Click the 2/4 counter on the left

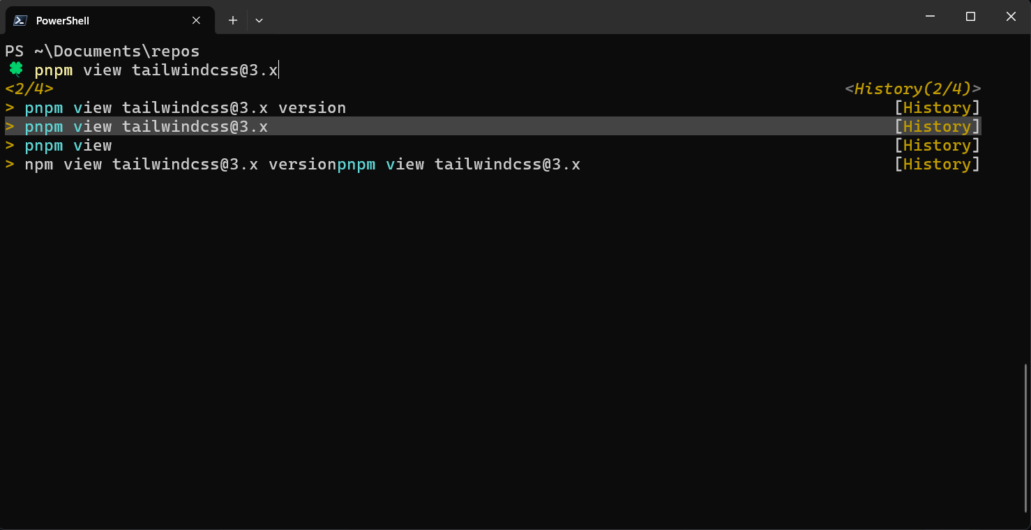[29, 89]
